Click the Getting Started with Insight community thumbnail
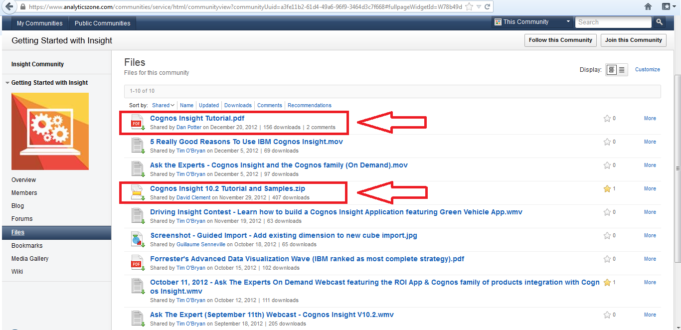The height and width of the screenshot is (330, 681). (x=50, y=131)
